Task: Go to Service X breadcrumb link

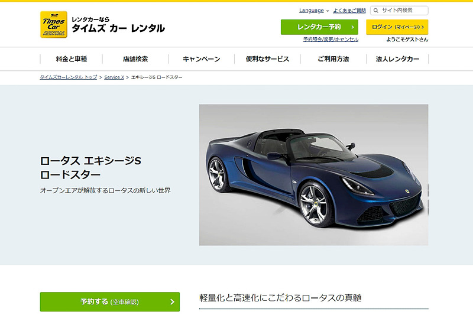Action: click(x=114, y=77)
